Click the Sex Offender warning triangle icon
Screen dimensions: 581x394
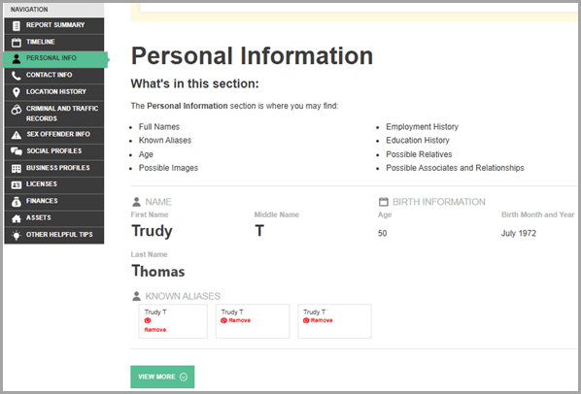[17, 135]
